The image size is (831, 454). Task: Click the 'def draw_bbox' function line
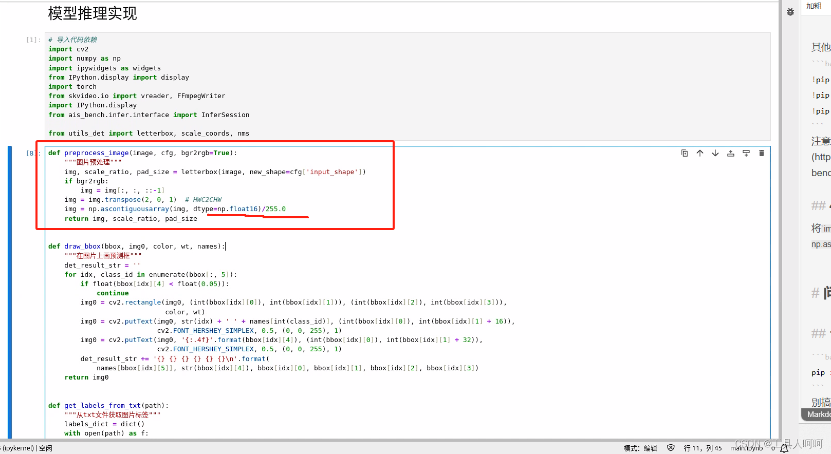137,247
